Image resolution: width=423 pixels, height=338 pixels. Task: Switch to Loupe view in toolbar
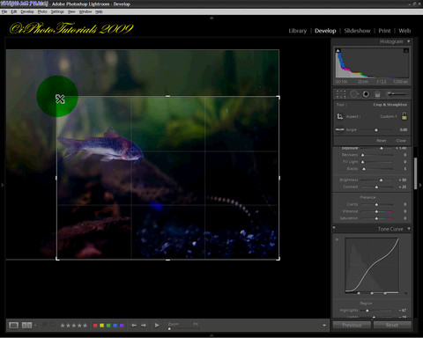tap(13, 326)
